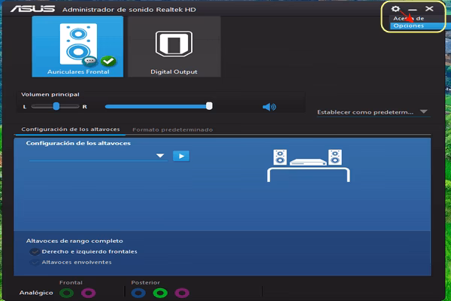Toggle Derecho e izquierdo frontales checkbox
Screen dimensions: 451x301
[x=35, y=252]
